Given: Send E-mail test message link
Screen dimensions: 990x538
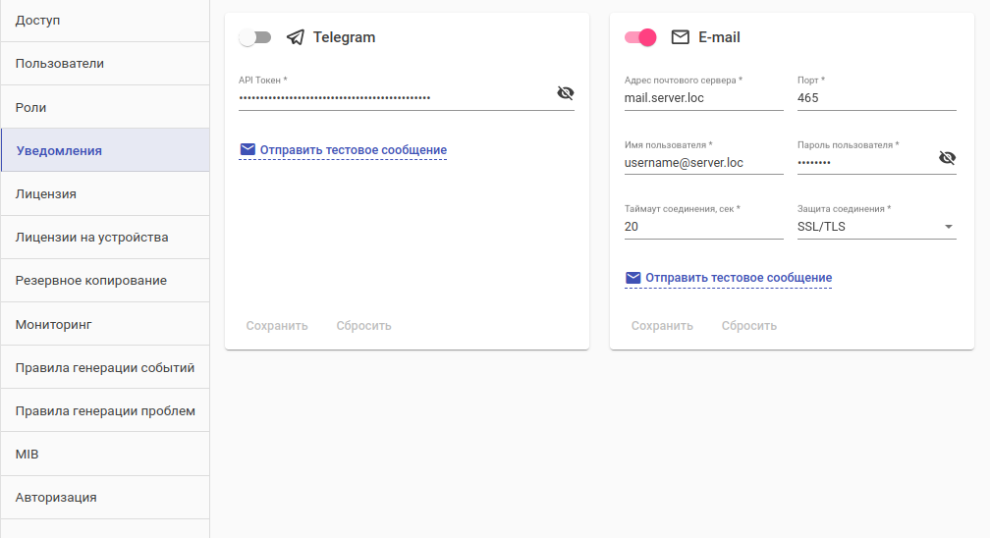Looking at the screenshot, I should click(739, 278).
